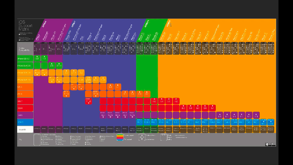Click the 'ARMv6' architecture heading
This screenshot has width=293, height=165.
[44, 24]
